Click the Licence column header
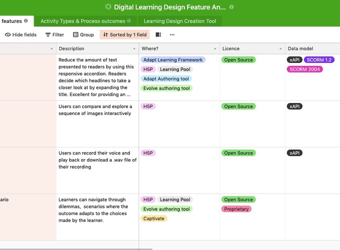The width and height of the screenshot is (340, 250). pos(252,48)
